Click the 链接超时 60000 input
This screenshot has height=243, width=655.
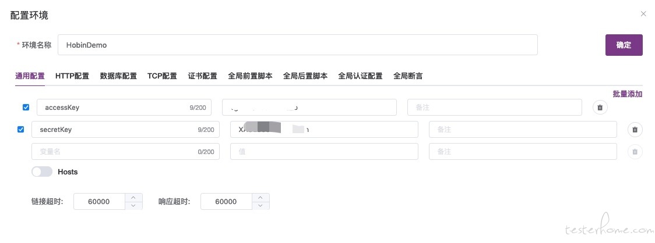pos(100,201)
